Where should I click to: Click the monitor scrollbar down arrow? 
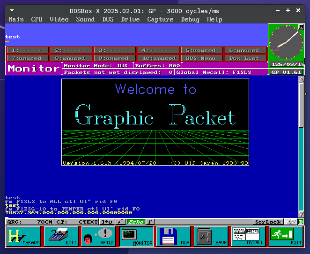[x=301, y=214]
